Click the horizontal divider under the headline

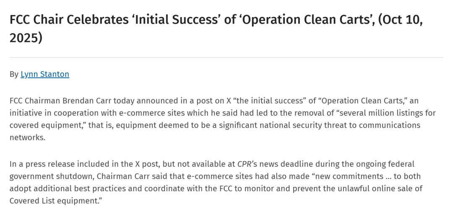click(226, 57)
